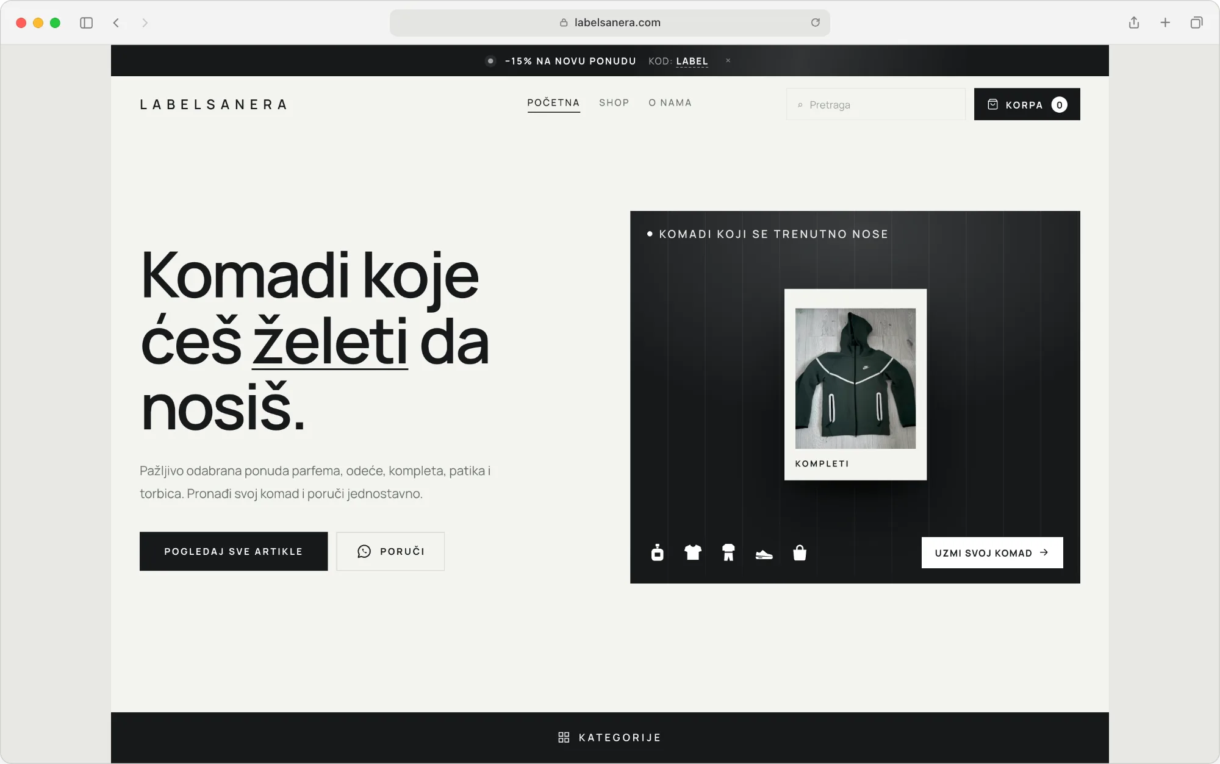Viewport: 1220px width, 764px height.
Task: Click the labelsanera.com address bar
Action: pyautogui.click(x=610, y=23)
